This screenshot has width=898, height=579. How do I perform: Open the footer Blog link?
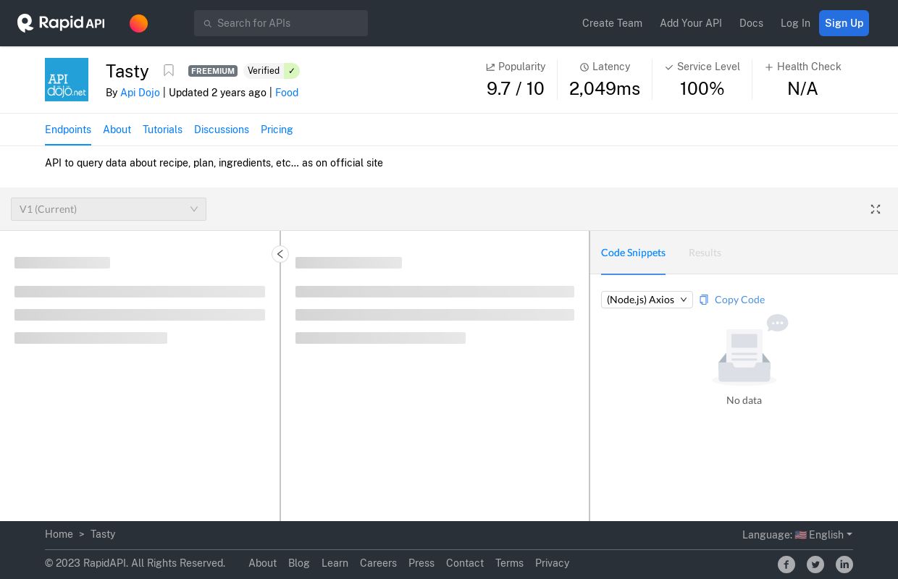(298, 563)
